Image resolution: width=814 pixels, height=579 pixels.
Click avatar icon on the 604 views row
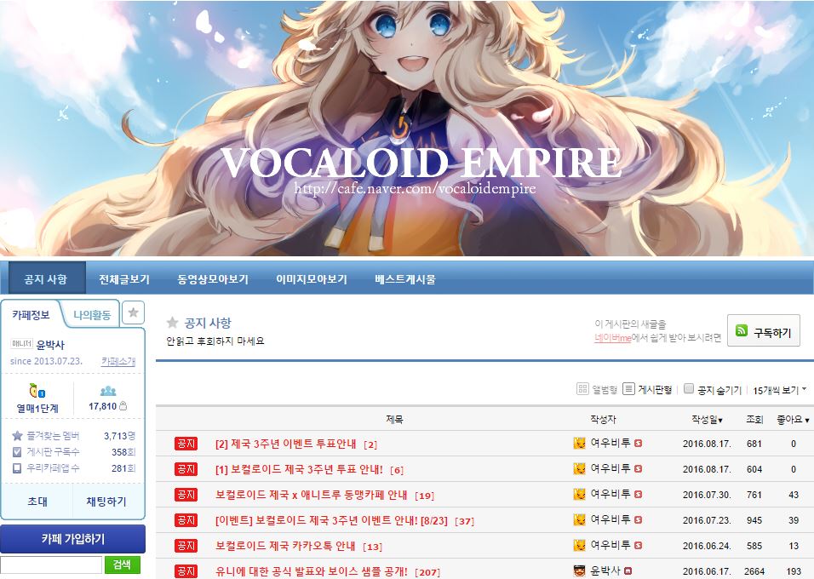579,468
